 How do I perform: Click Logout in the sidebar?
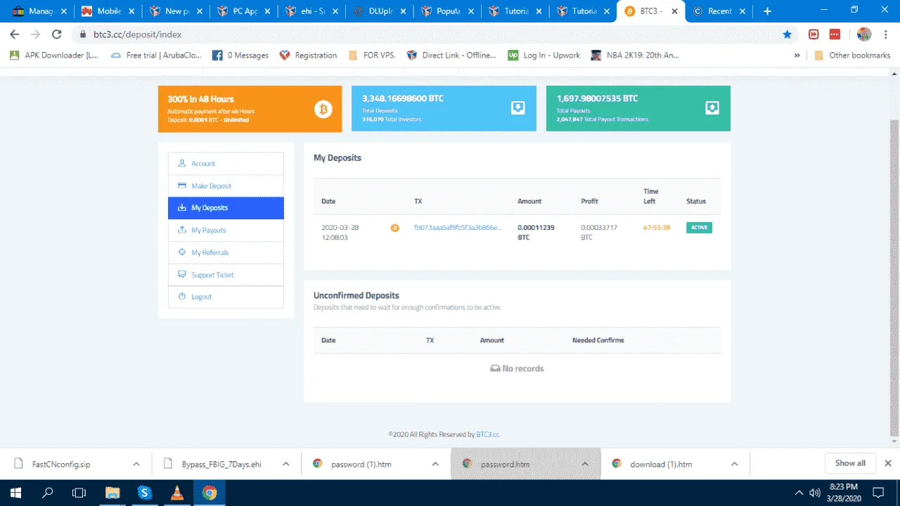[226, 297]
